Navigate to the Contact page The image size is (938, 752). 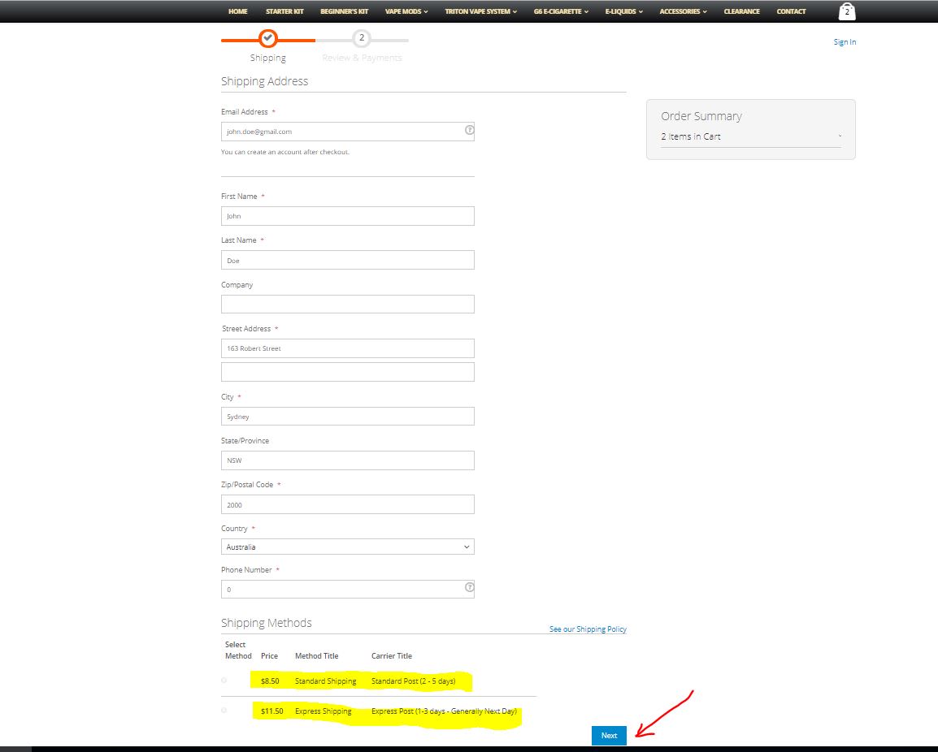[x=791, y=11]
